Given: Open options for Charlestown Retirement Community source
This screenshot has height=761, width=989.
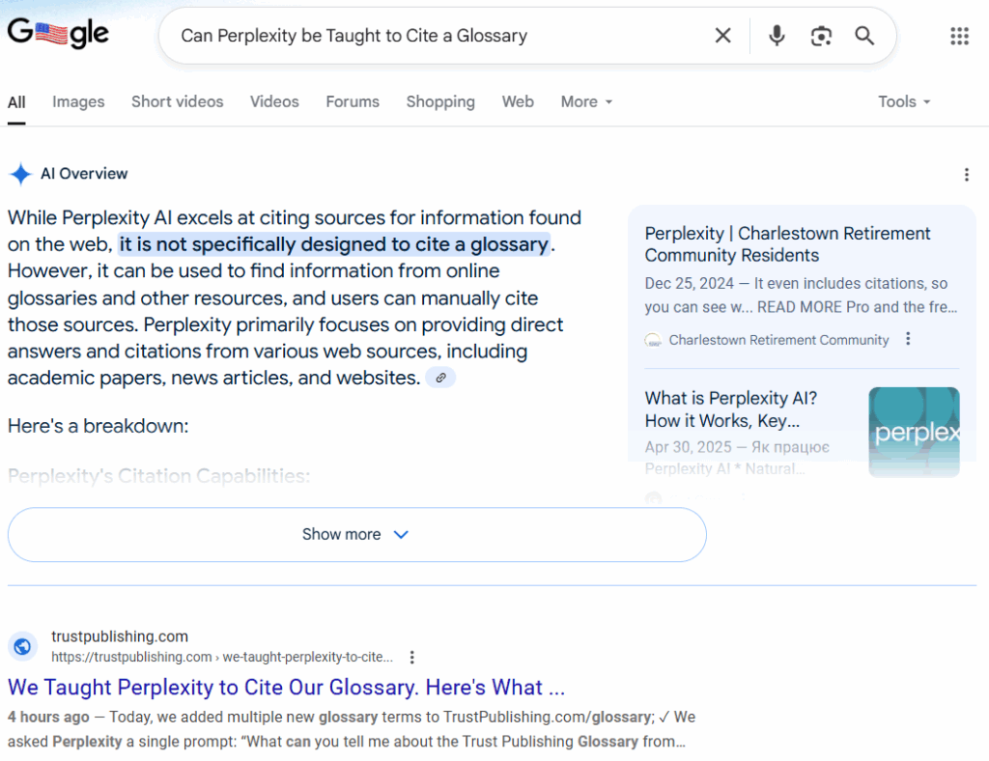Looking at the screenshot, I should click(x=908, y=339).
